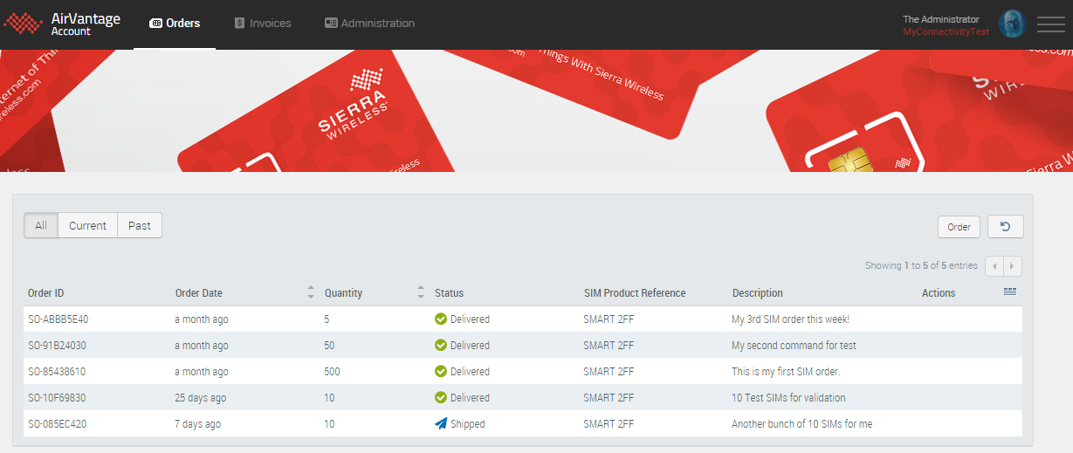Go to next page arrow
This screenshot has height=453, width=1073.
1013,266
